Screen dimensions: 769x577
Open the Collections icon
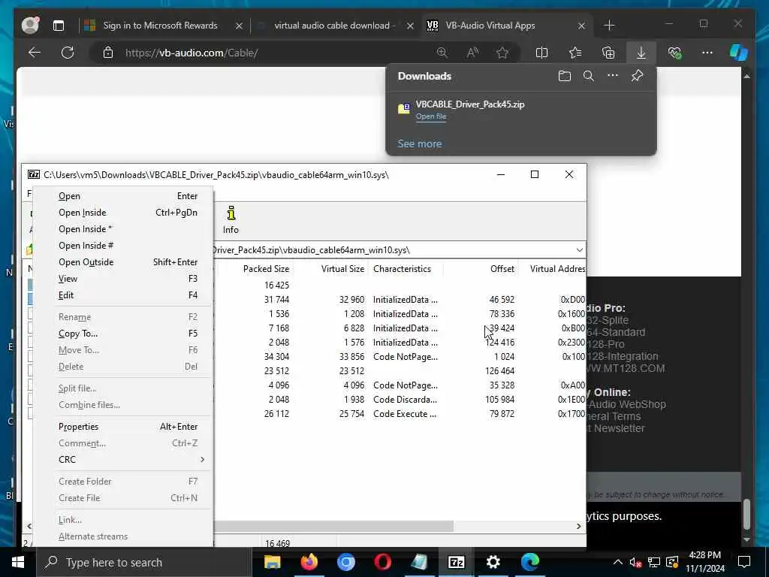point(608,53)
